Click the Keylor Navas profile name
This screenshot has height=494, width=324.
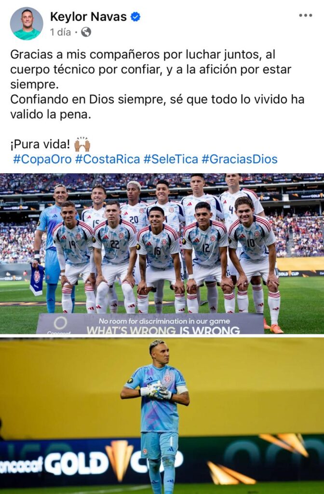click(x=89, y=17)
